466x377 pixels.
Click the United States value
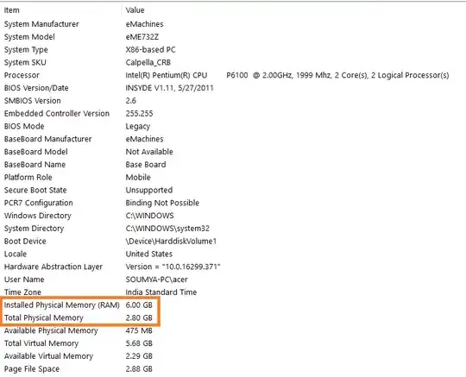click(149, 254)
